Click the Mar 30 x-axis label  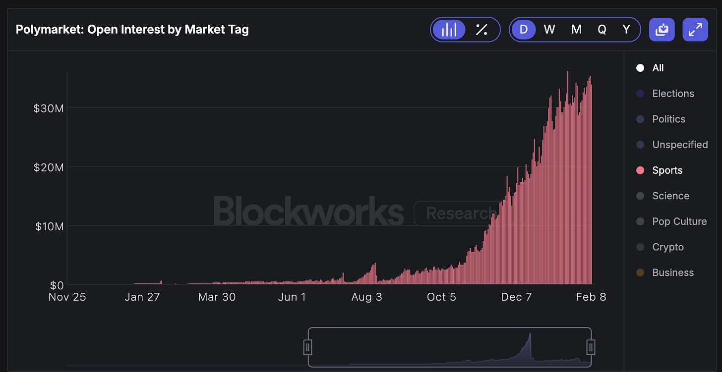click(x=217, y=297)
